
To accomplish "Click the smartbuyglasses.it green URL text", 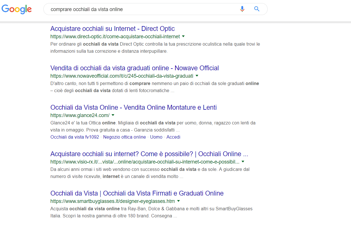I will tap(113, 201).
